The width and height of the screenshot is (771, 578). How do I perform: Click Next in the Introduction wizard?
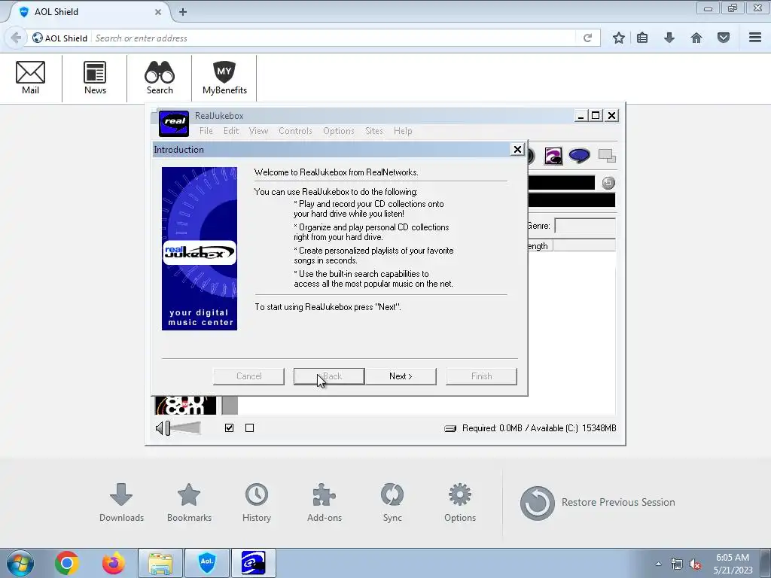[401, 376]
